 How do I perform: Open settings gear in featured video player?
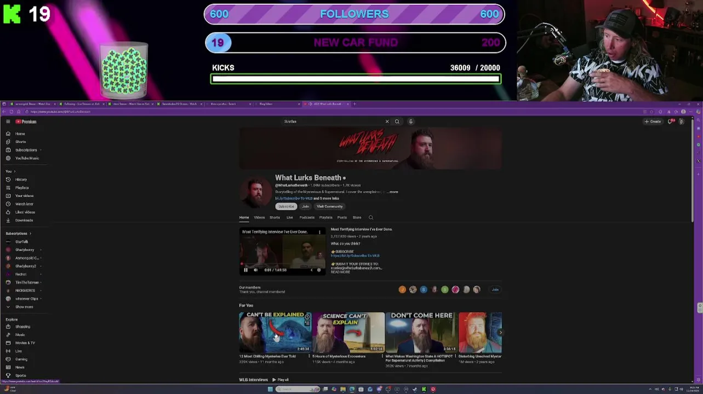click(x=319, y=270)
